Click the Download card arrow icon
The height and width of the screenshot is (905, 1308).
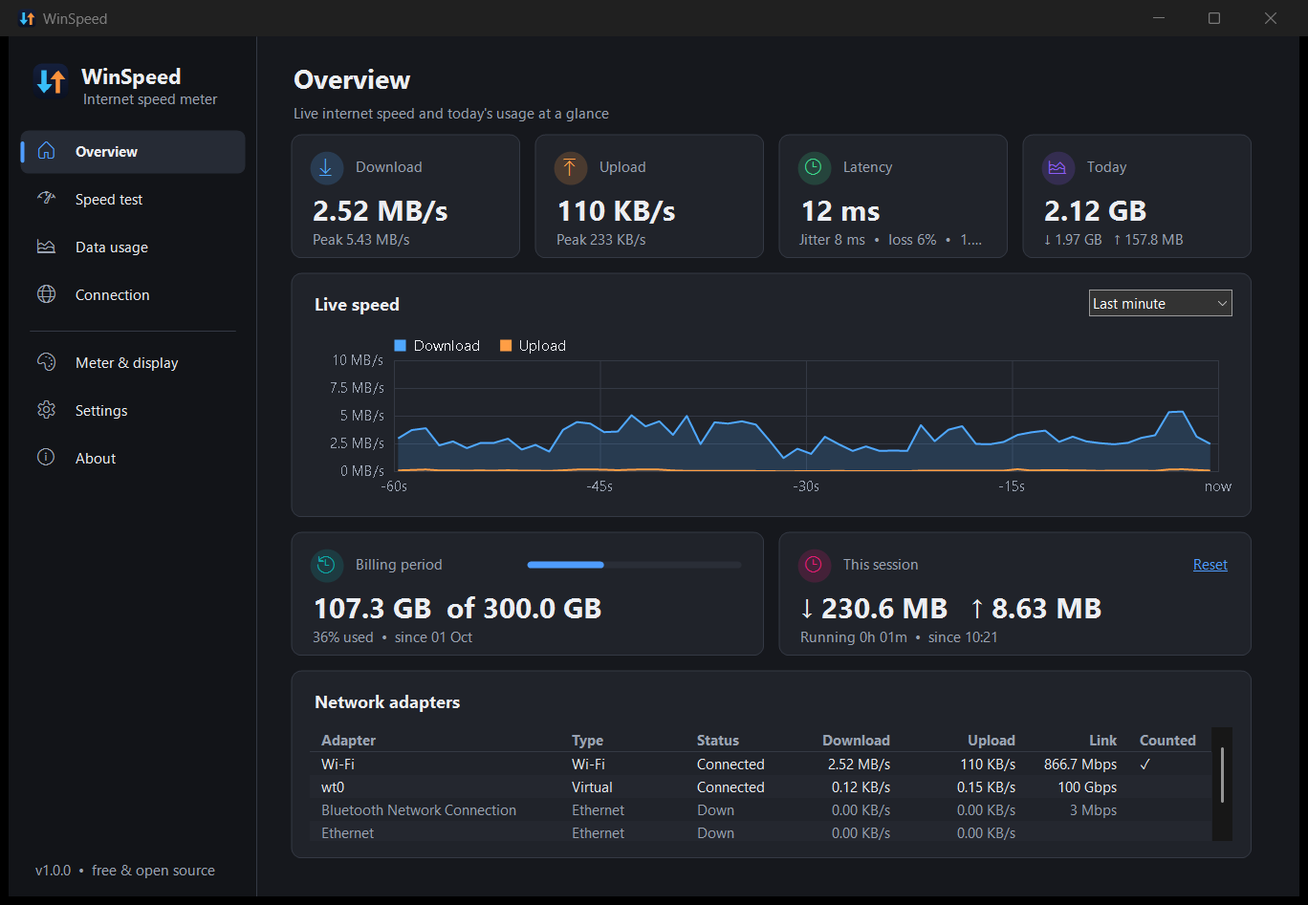click(x=327, y=167)
